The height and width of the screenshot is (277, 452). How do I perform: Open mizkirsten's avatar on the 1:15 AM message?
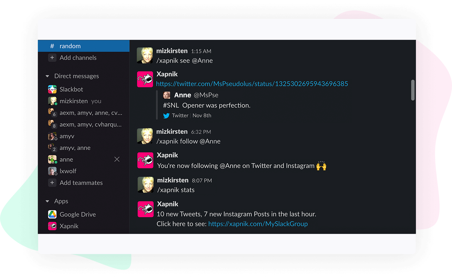pyautogui.click(x=145, y=55)
